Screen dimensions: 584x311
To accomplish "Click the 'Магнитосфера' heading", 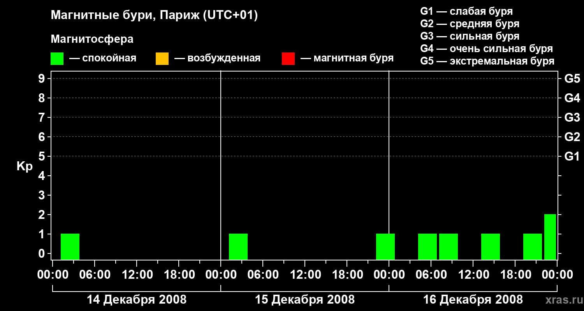I will 92,39.
